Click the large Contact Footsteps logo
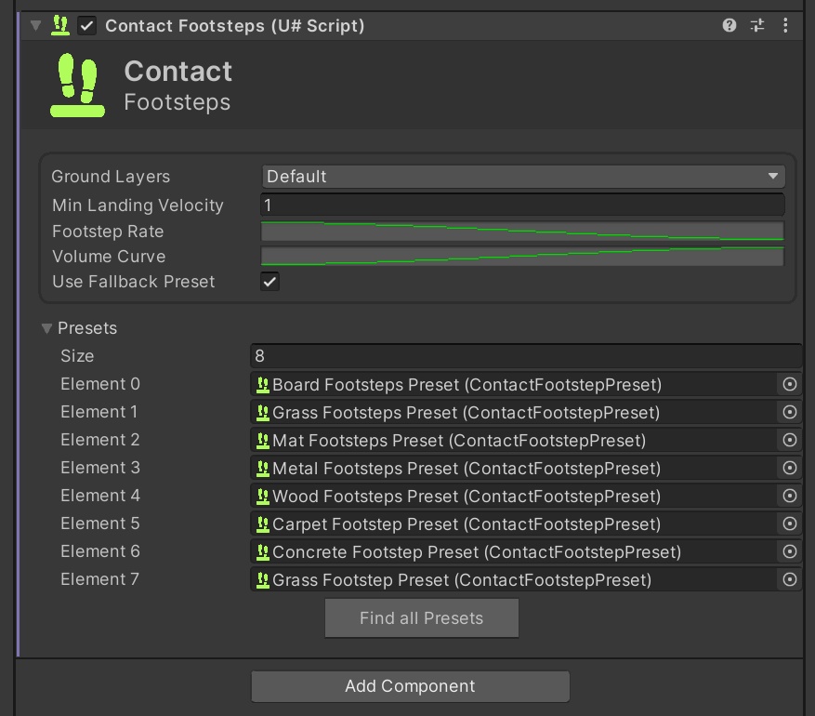This screenshot has width=815, height=716. (76, 85)
